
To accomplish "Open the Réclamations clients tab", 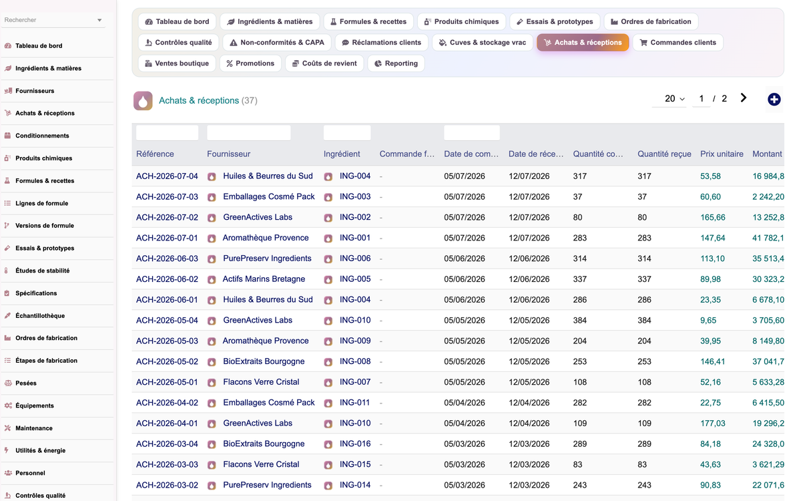I will click(381, 42).
